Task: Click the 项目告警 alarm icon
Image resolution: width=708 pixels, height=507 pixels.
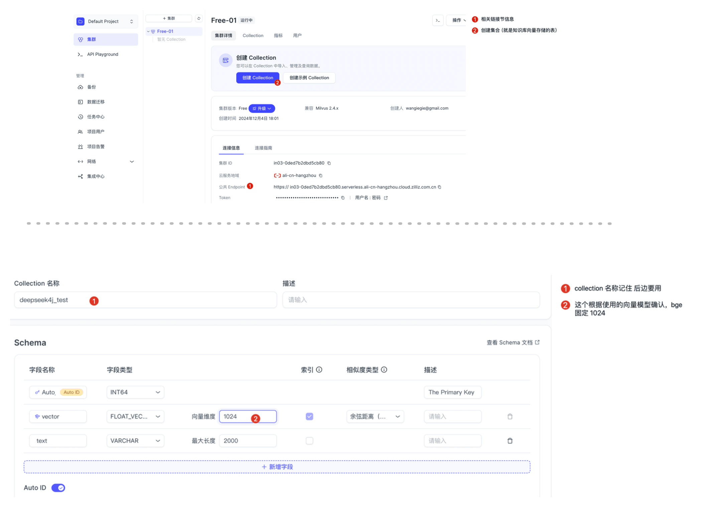Action: tap(80, 146)
